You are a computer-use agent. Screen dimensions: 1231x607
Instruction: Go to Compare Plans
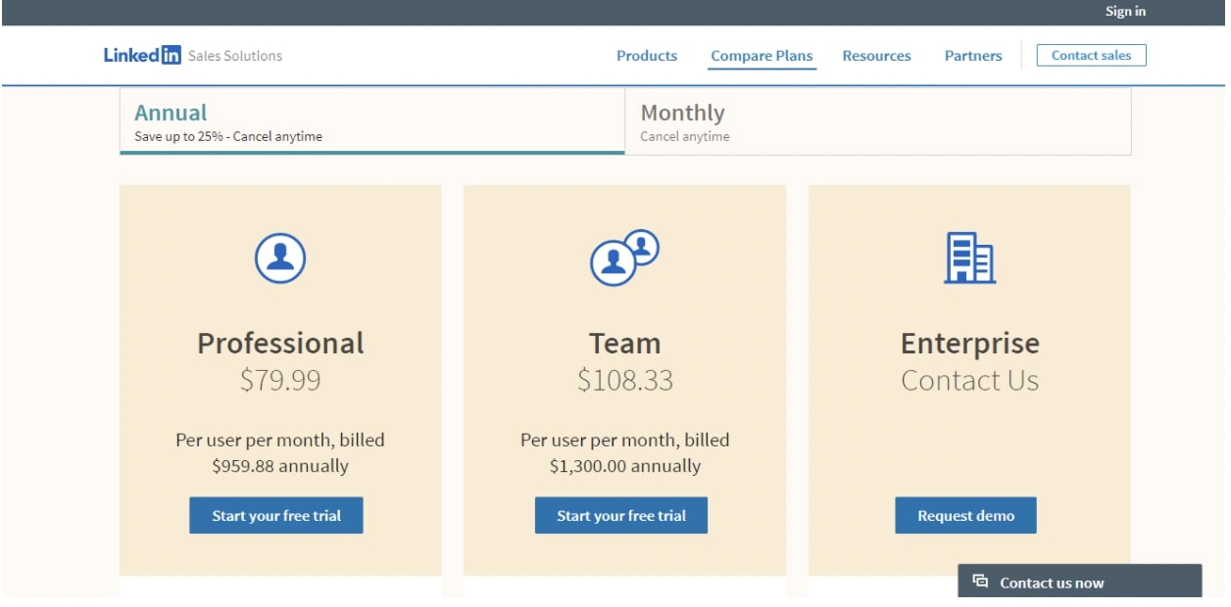pos(762,56)
